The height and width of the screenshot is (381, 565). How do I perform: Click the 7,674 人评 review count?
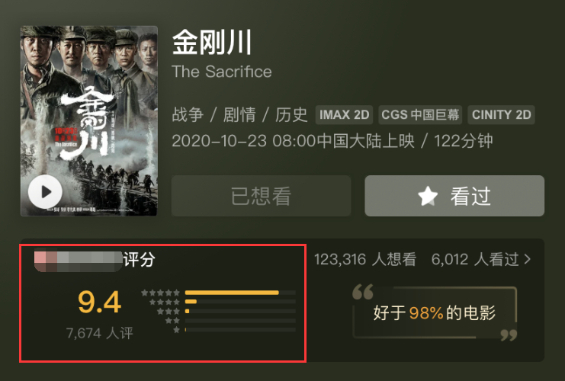(x=99, y=333)
